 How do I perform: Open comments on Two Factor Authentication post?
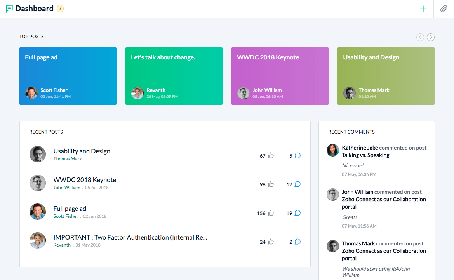[297, 242]
